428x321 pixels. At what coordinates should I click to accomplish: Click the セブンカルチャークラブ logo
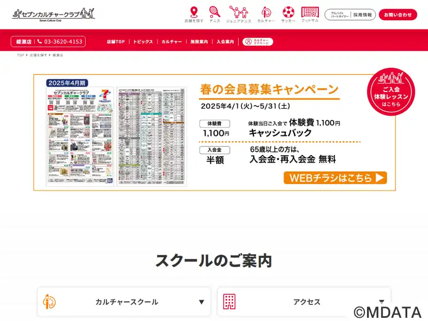coord(53,14)
